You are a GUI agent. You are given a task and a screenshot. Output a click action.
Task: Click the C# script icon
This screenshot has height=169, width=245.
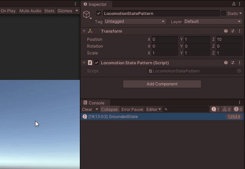(x=90, y=63)
